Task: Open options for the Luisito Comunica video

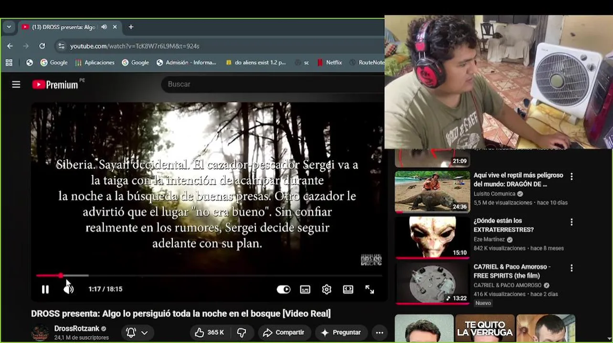Action: click(x=571, y=177)
